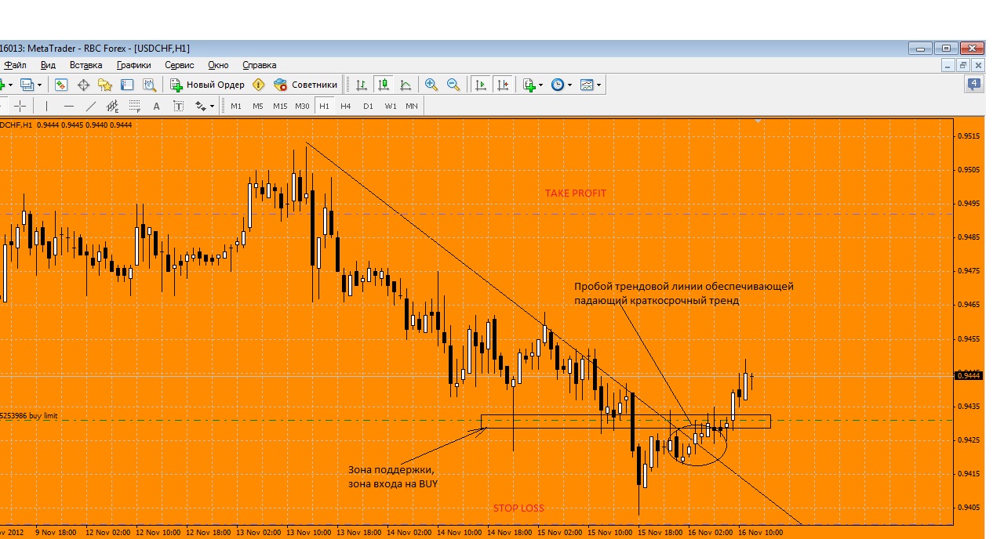Open the Справка menu
1004x539 pixels.
[x=260, y=65]
